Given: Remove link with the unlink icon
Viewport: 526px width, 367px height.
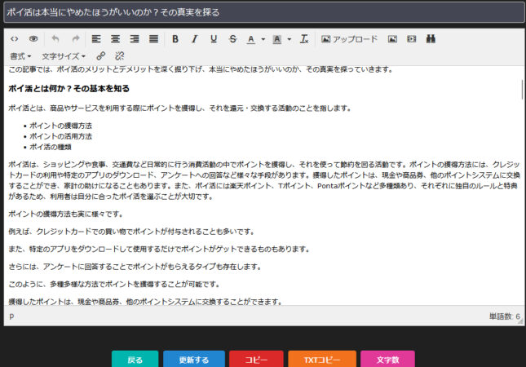Looking at the screenshot, I should pyautogui.click(x=119, y=56).
